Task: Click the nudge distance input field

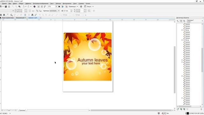Action: point(67,11)
